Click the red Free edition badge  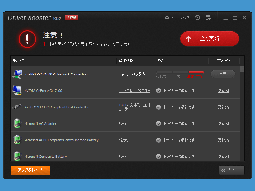point(72,17)
